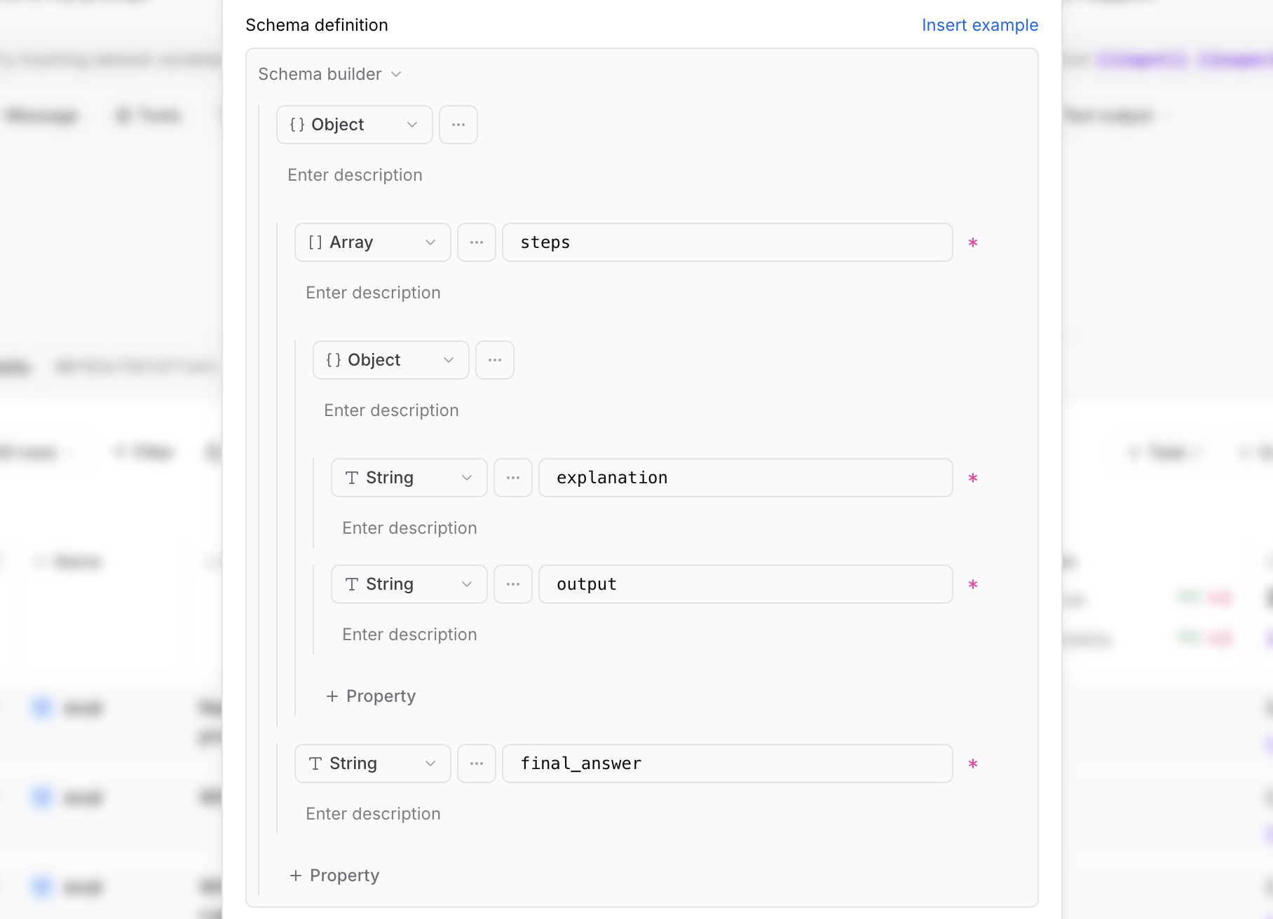Open the root Object type dropdown
The image size is (1273, 919).
354,124
